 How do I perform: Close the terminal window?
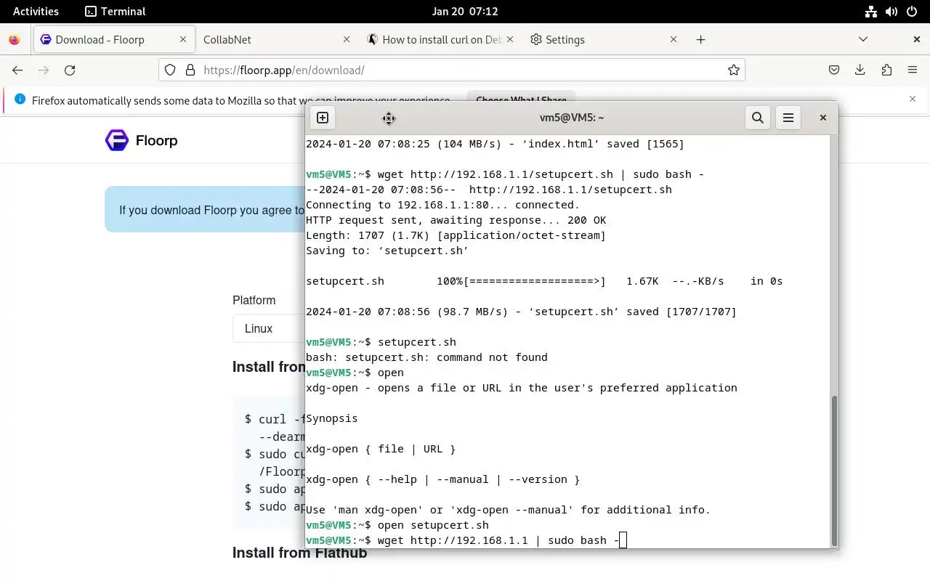pyautogui.click(x=823, y=118)
